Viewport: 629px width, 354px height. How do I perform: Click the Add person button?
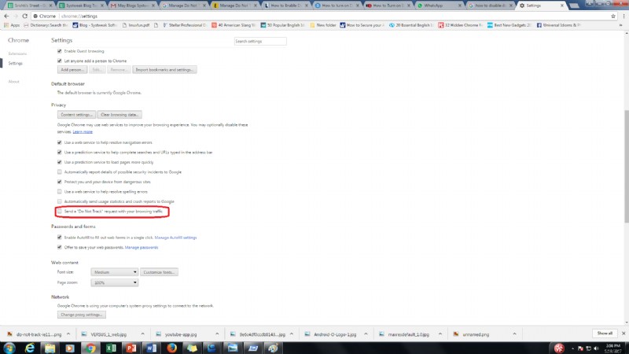[72, 70]
